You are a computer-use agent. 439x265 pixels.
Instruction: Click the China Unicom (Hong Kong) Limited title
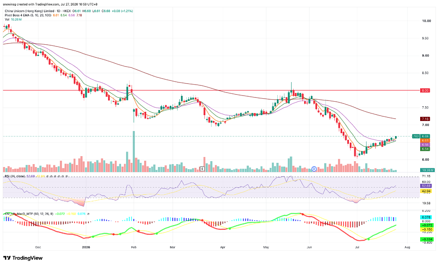[28, 11]
